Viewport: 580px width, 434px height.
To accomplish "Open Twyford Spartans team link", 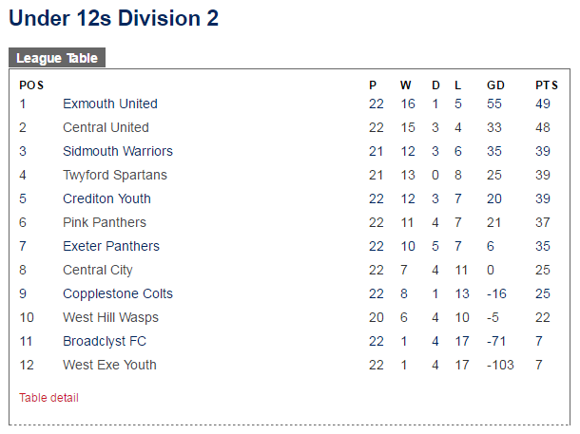I will pyautogui.click(x=115, y=175).
